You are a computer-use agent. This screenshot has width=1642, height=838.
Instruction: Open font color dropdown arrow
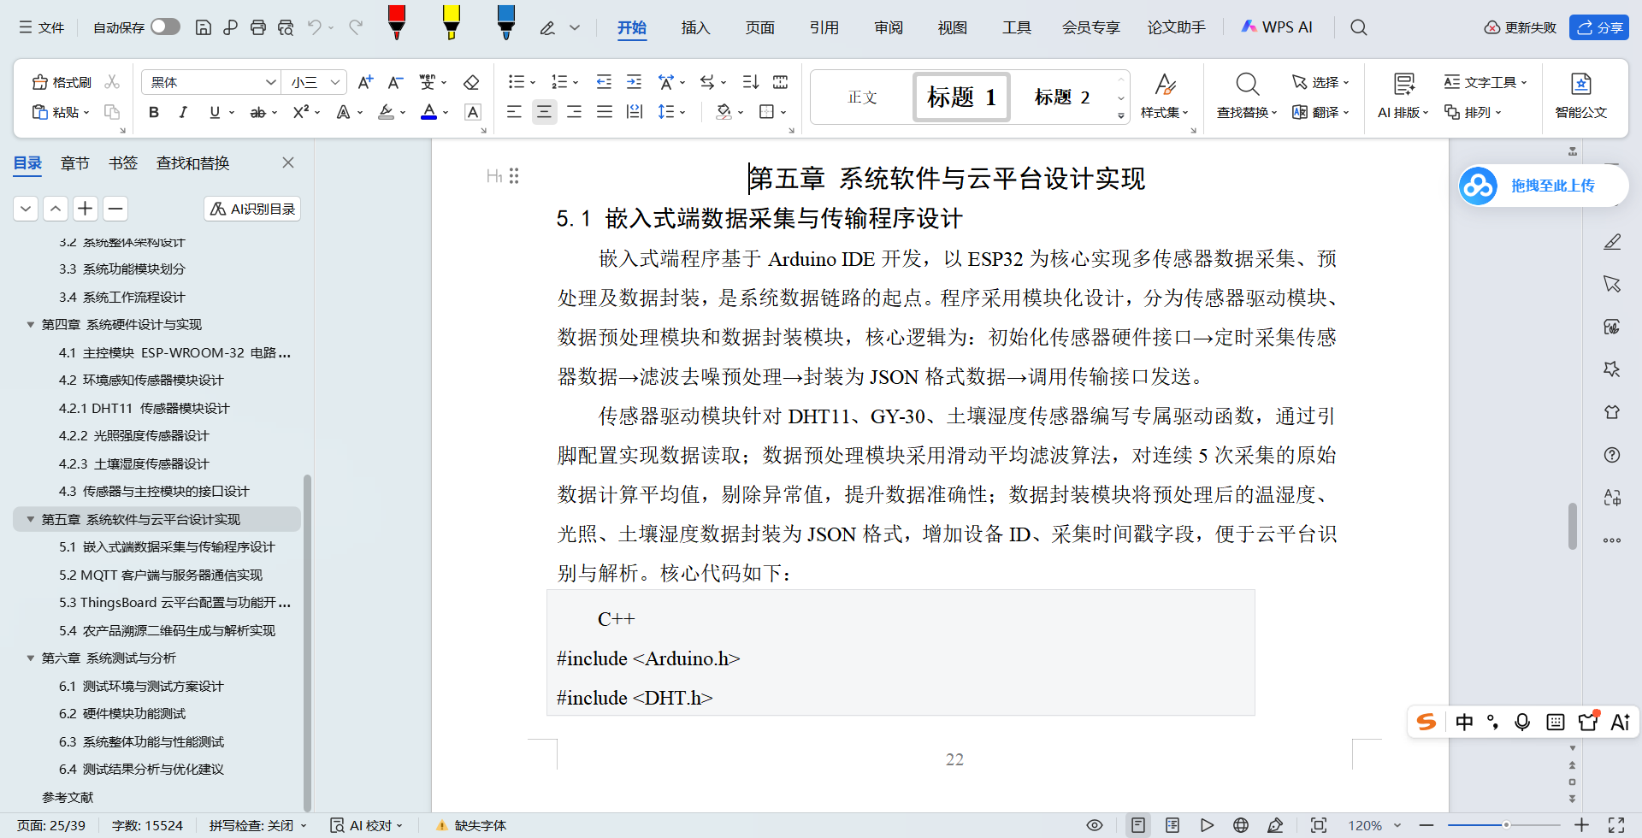coord(446,112)
